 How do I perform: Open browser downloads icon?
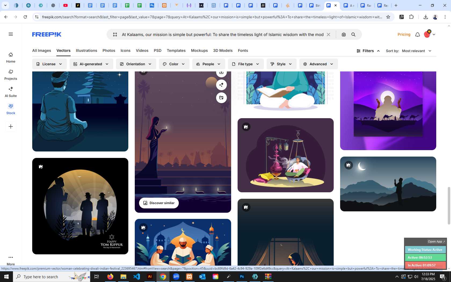pos(425,17)
